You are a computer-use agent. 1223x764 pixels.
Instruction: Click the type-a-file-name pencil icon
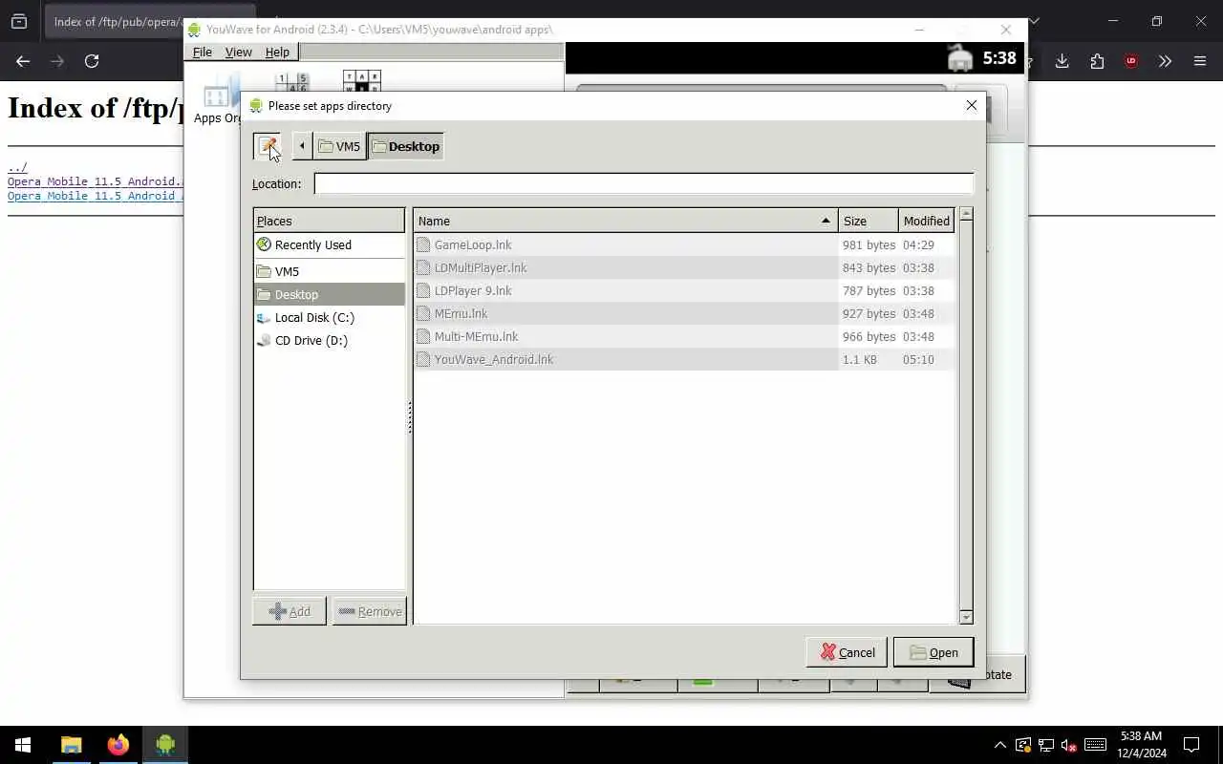[x=268, y=146]
